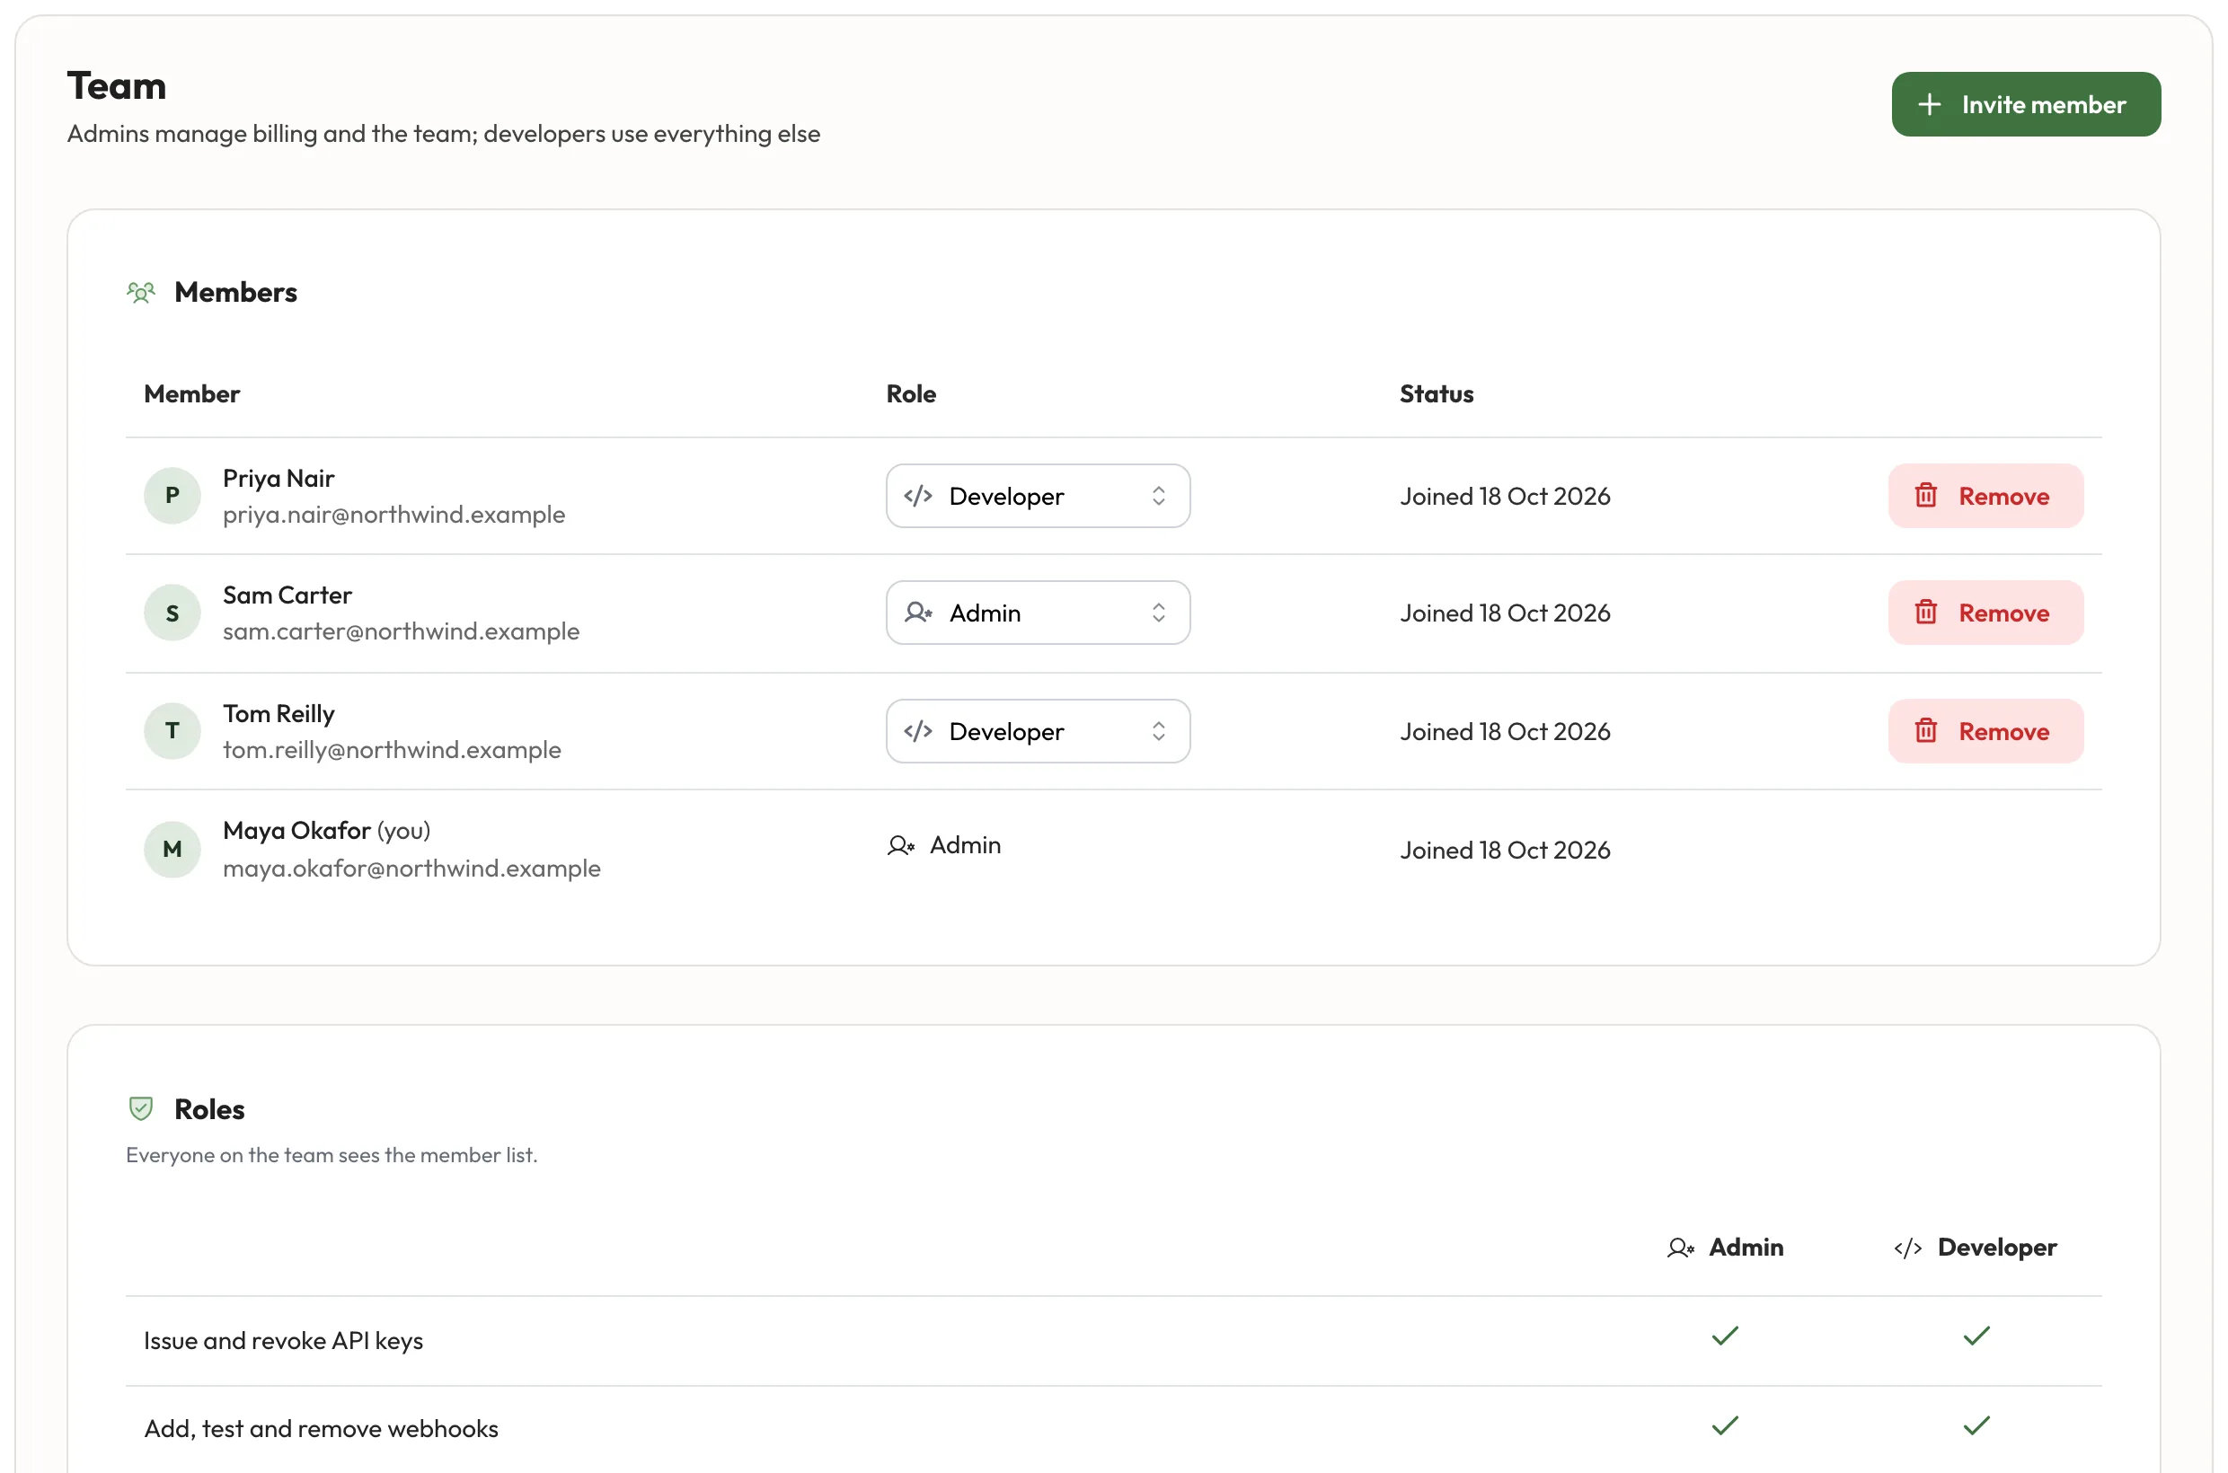Click the trash icon in Priya Nair's row
The image size is (2228, 1473).
point(1925,495)
